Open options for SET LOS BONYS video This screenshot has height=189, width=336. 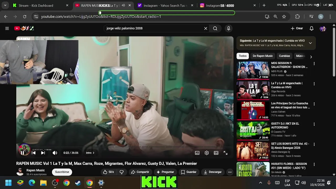click(314, 144)
